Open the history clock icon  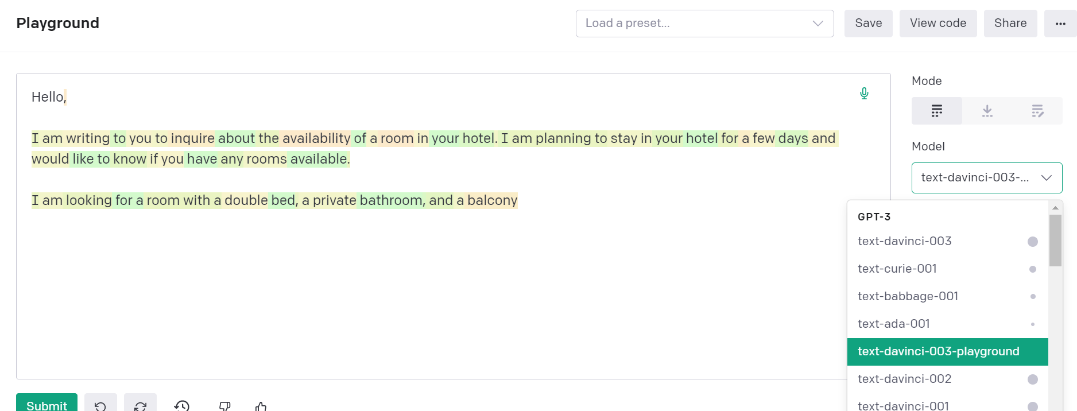pos(182,406)
